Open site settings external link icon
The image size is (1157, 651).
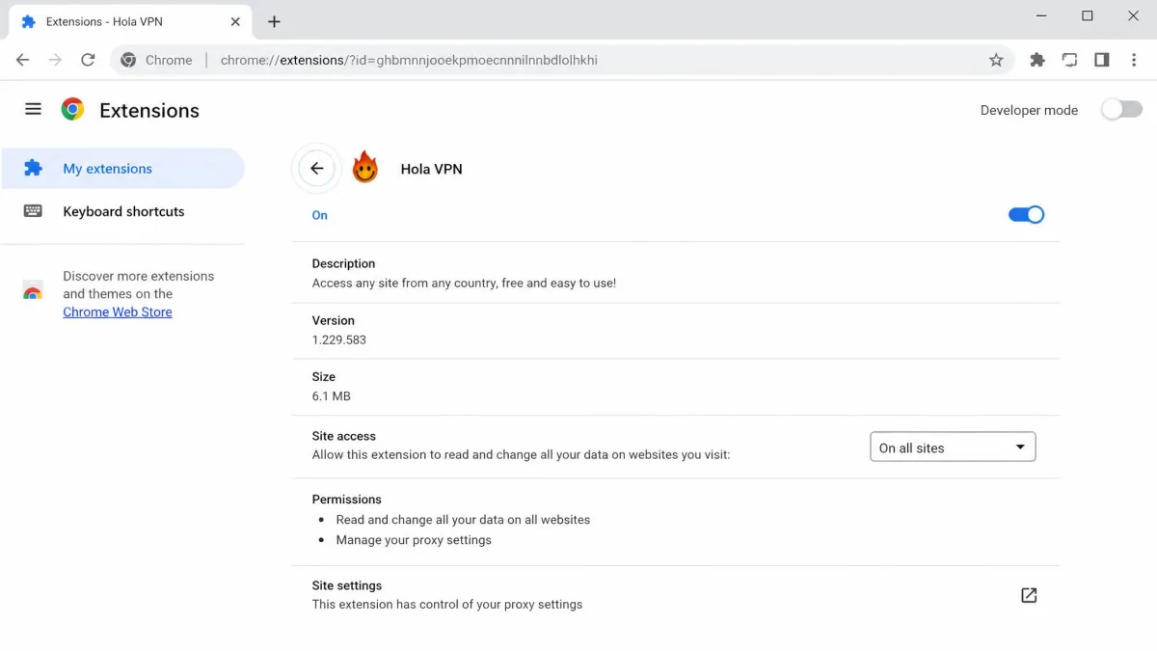(1029, 595)
